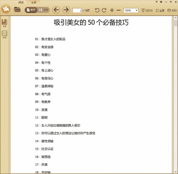Go to the previous page arrow
Image resolution: width=178 pixels, height=174 pixels.
[x=56, y=10]
